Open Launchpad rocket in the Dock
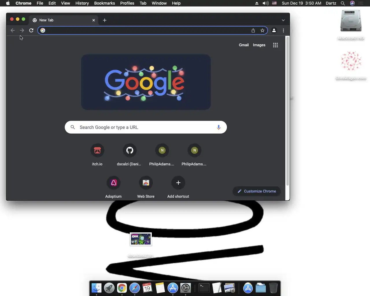Viewport: 370px width, 296px height. click(x=109, y=288)
